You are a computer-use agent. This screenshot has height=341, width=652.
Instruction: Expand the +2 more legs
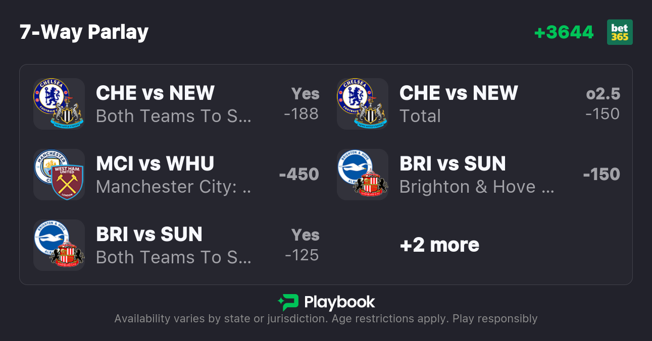click(x=439, y=245)
